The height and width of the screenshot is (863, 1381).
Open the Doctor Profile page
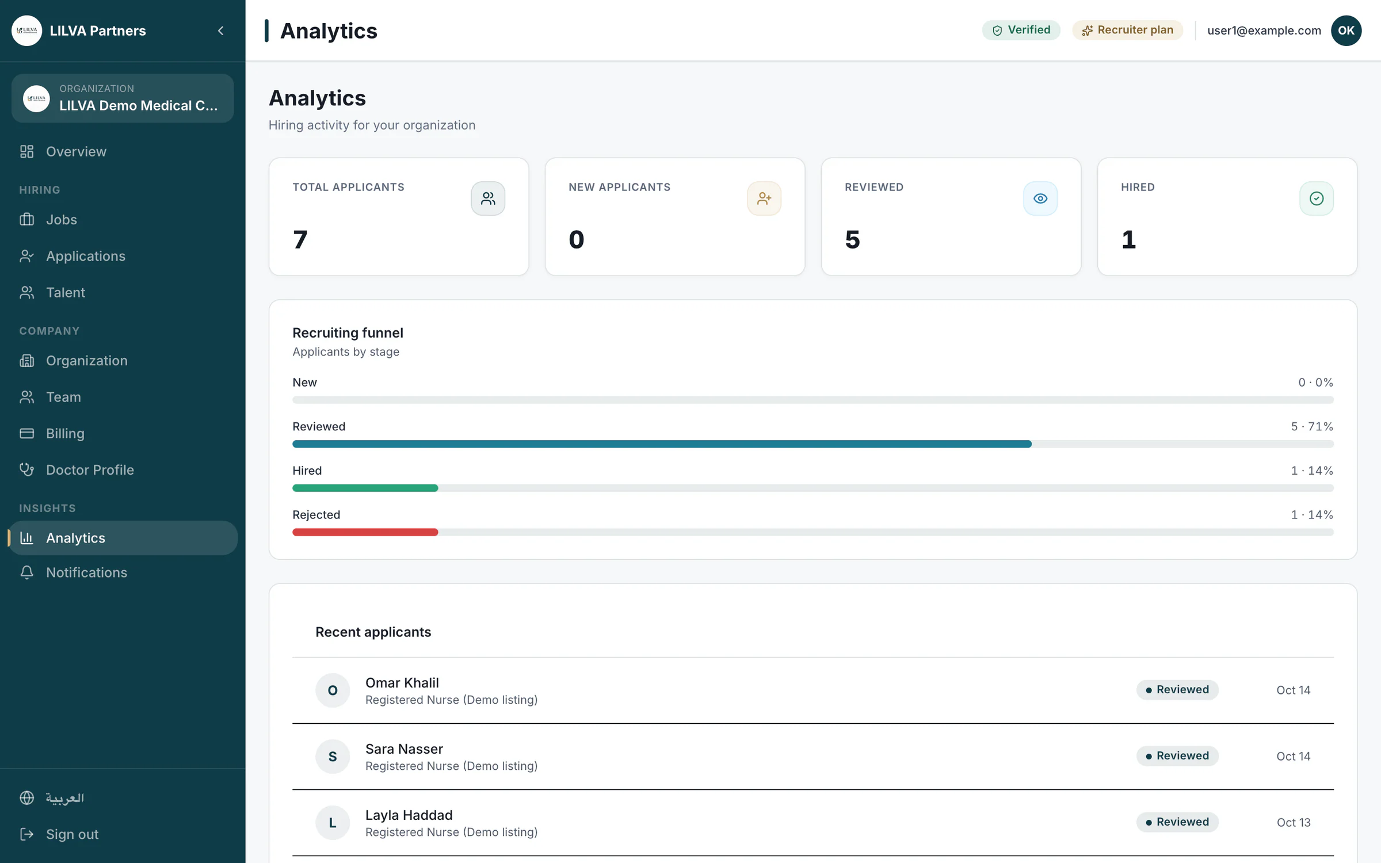click(x=123, y=469)
